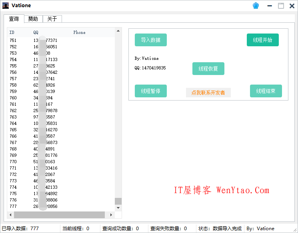The height and width of the screenshot is (233, 298).
Task: Select row with ID 760
Action: coord(61,98)
